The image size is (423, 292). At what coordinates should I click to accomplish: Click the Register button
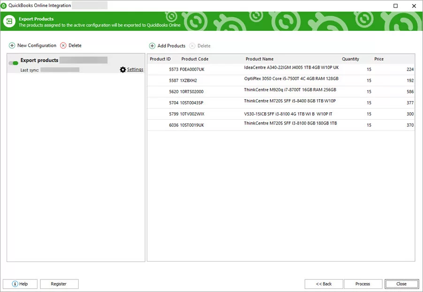[x=60, y=284]
